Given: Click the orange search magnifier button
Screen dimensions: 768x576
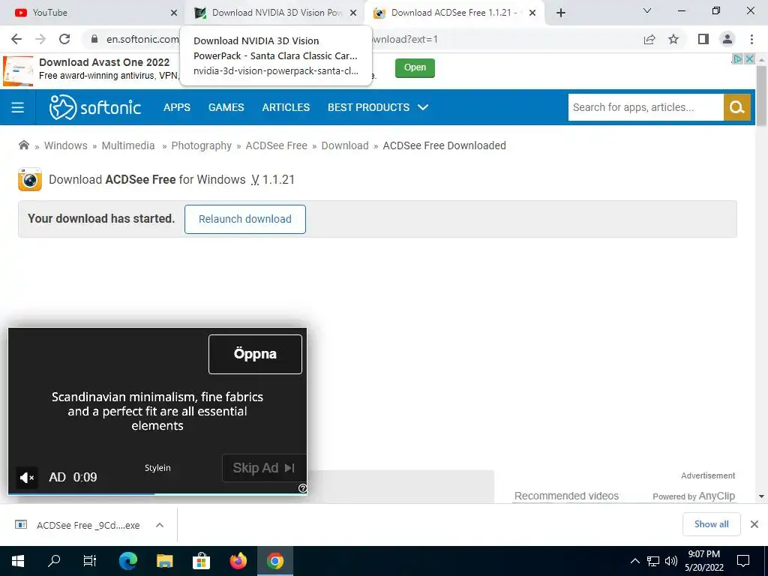Looking at the screenshot, I should [x=737, y=107].
